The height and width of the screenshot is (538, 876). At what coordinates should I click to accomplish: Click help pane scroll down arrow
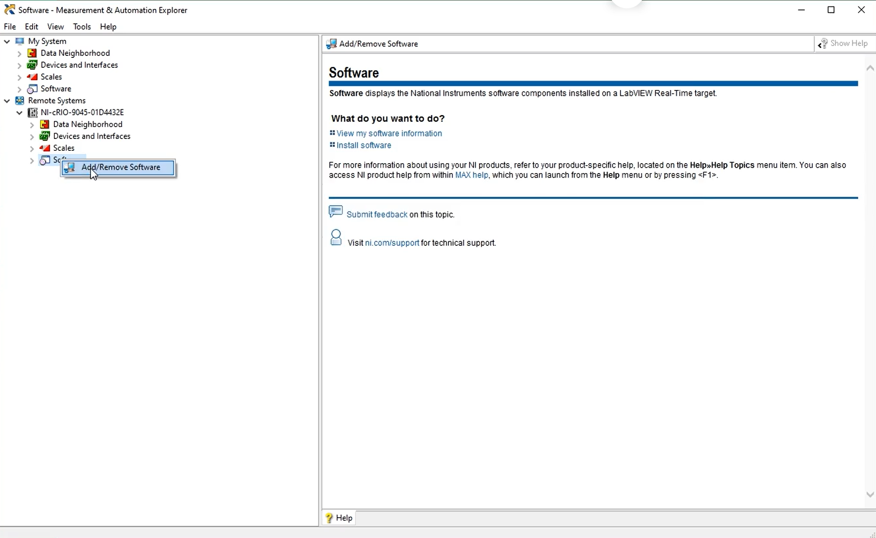(870, 494)
